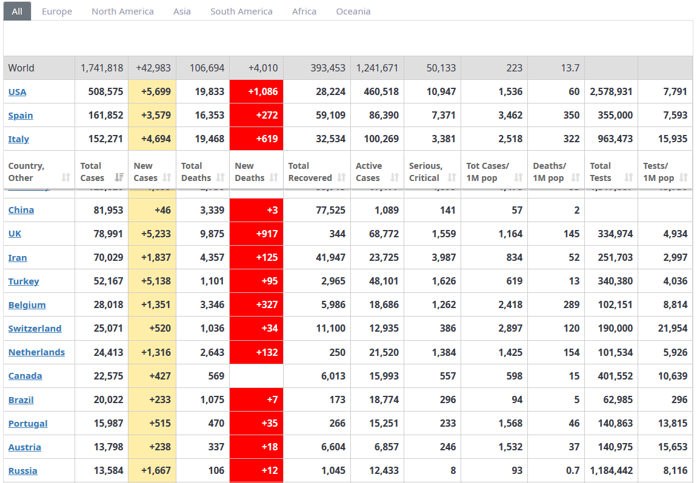Open the UK link

pos(15,234)
